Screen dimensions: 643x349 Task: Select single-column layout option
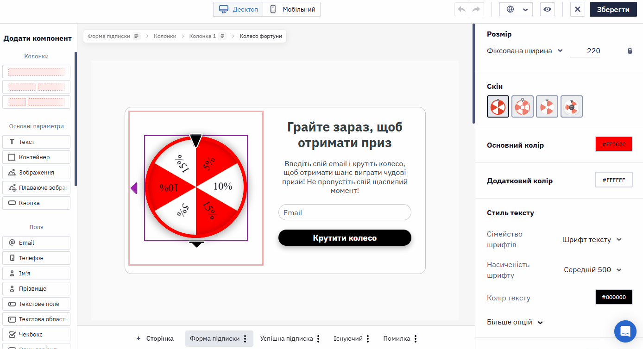tap(37, 72)
